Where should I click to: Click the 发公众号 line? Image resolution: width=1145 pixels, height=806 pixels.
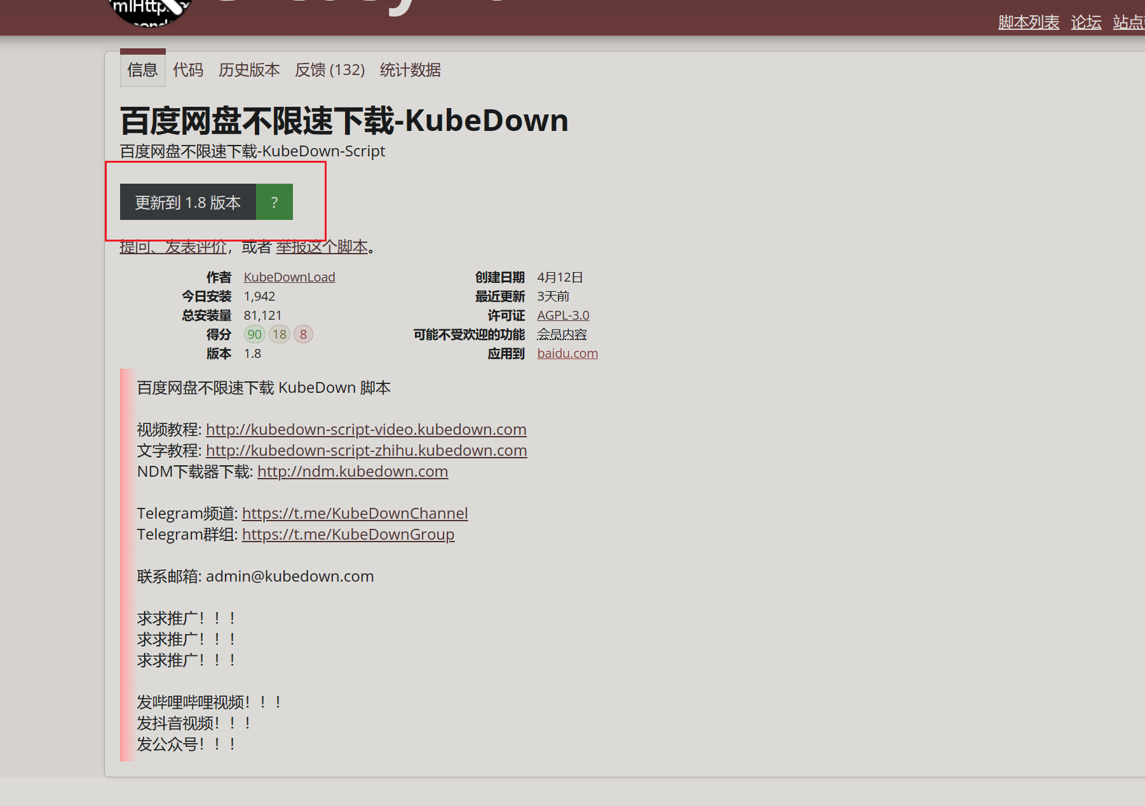pyautogui.click(x=186, y=744)
